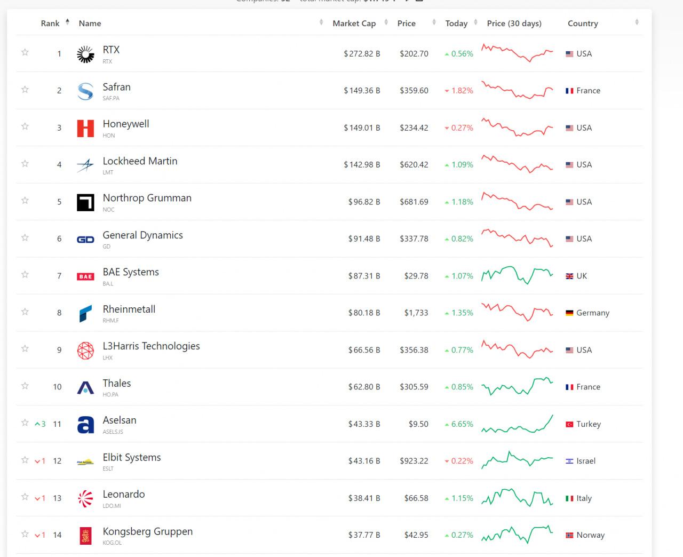683x557 pixels.
Task: Click the Safran logo icon
Action: pos(85,91)
